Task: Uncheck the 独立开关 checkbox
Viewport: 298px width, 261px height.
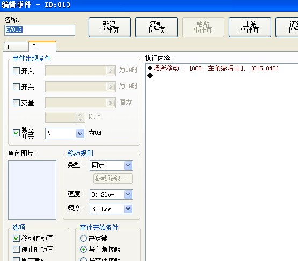Action: 16,133
